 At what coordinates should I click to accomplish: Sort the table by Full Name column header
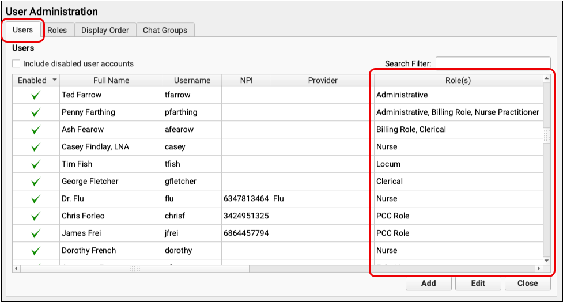(x=111, y=80)
